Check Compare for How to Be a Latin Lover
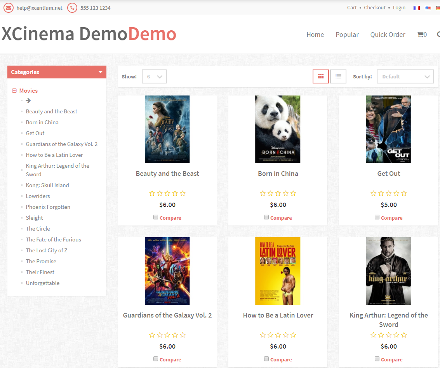Screen dimensions: 440x368 pyautogui.click(x=266, y=358)
